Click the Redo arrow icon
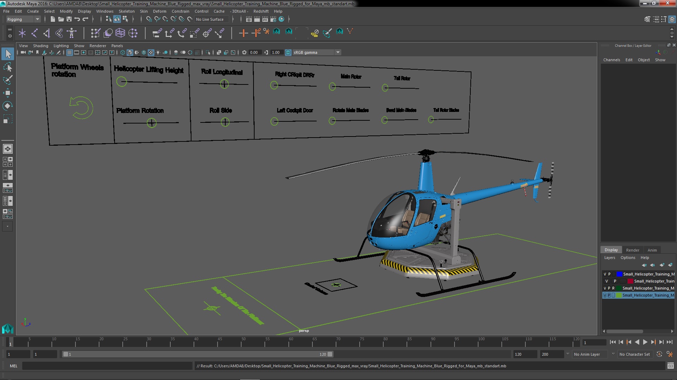The width and height of the screenshot is (677, 380). [85, 19]
